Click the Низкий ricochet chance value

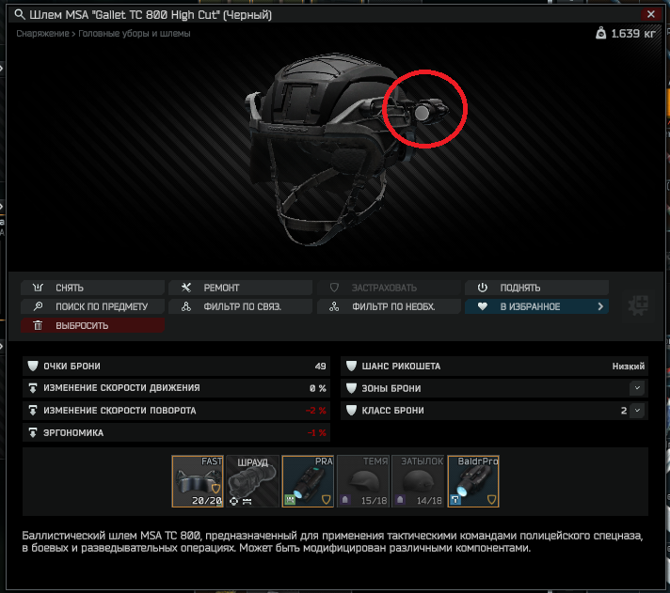point(629,366)
